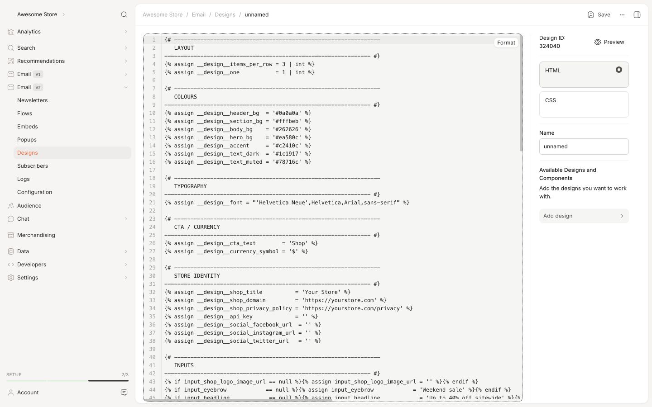Toggle the right side panel icon
The height and width of the screenshot is (407, 652).
637,14
